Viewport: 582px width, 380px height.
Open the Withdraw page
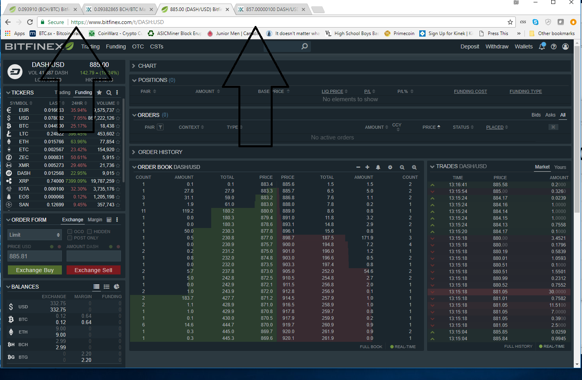(x=497, y=46)
